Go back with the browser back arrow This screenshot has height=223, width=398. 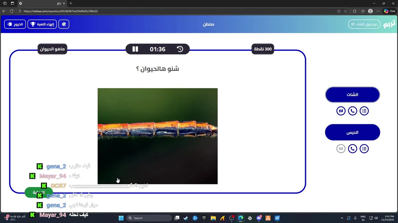pyautogui.click(x=4, y=11)
